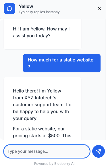Select the Typically replies instantly subtitle
Screen dimensions: 106x168
(39, 12)
